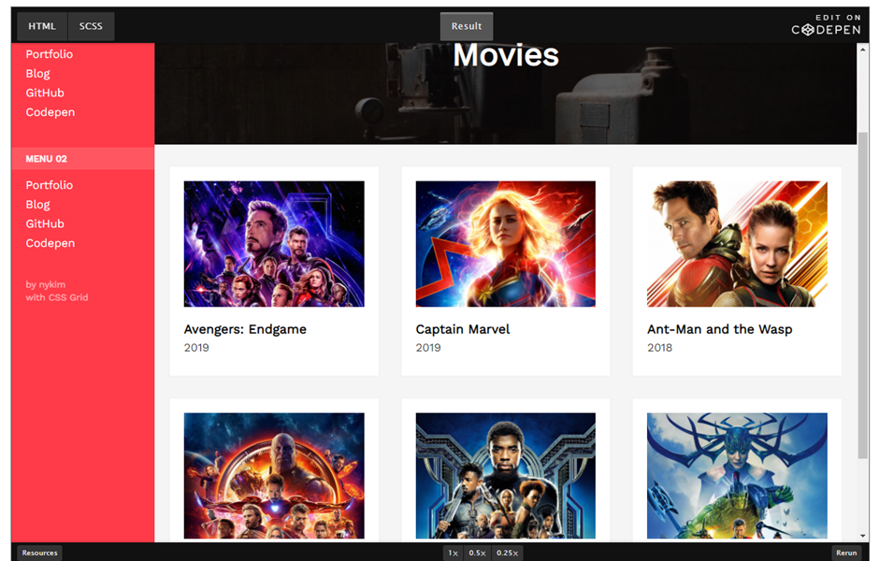Click the scrollbar up arrow
The width and height of the screenshot is (879, 561).
(863, 50)
